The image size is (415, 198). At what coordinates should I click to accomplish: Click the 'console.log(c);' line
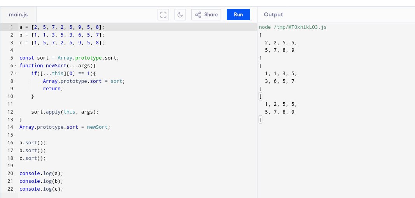(x=41, y=189)
